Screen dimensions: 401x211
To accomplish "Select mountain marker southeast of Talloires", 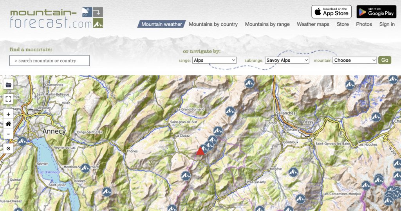I will click(107, 192).
